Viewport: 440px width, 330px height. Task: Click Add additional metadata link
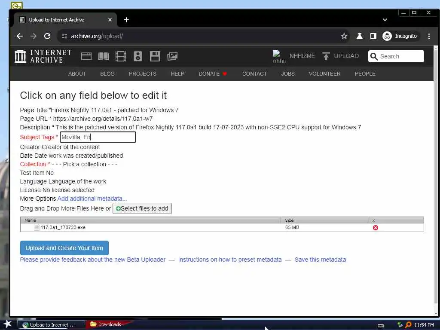tap(92, 199)
